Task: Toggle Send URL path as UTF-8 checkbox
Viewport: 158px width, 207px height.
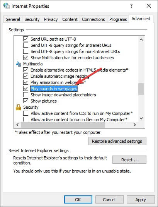Action: [x=26, y=39]
